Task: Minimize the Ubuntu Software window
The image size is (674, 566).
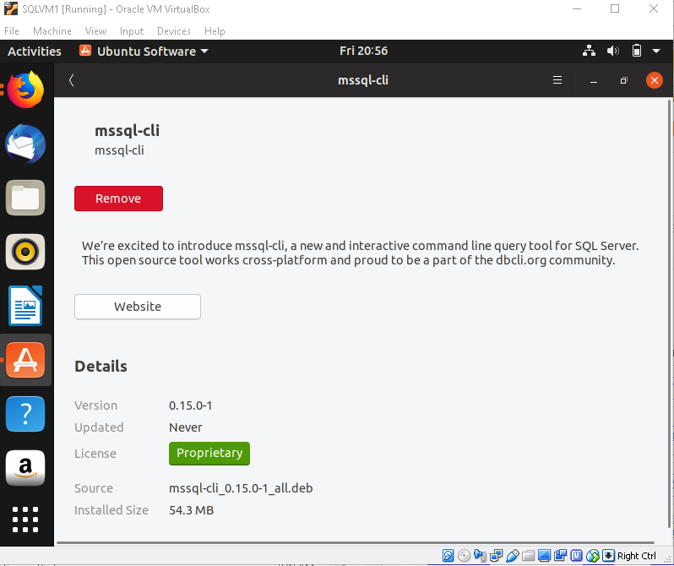Action: 594,80
